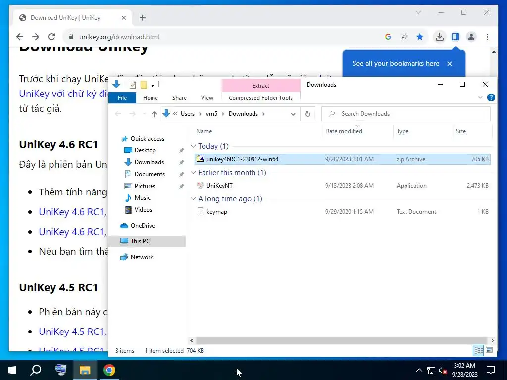Screen dimensions: 507x380
Task: Toggle the Chrome side panel icon
Action: (456, 37)
